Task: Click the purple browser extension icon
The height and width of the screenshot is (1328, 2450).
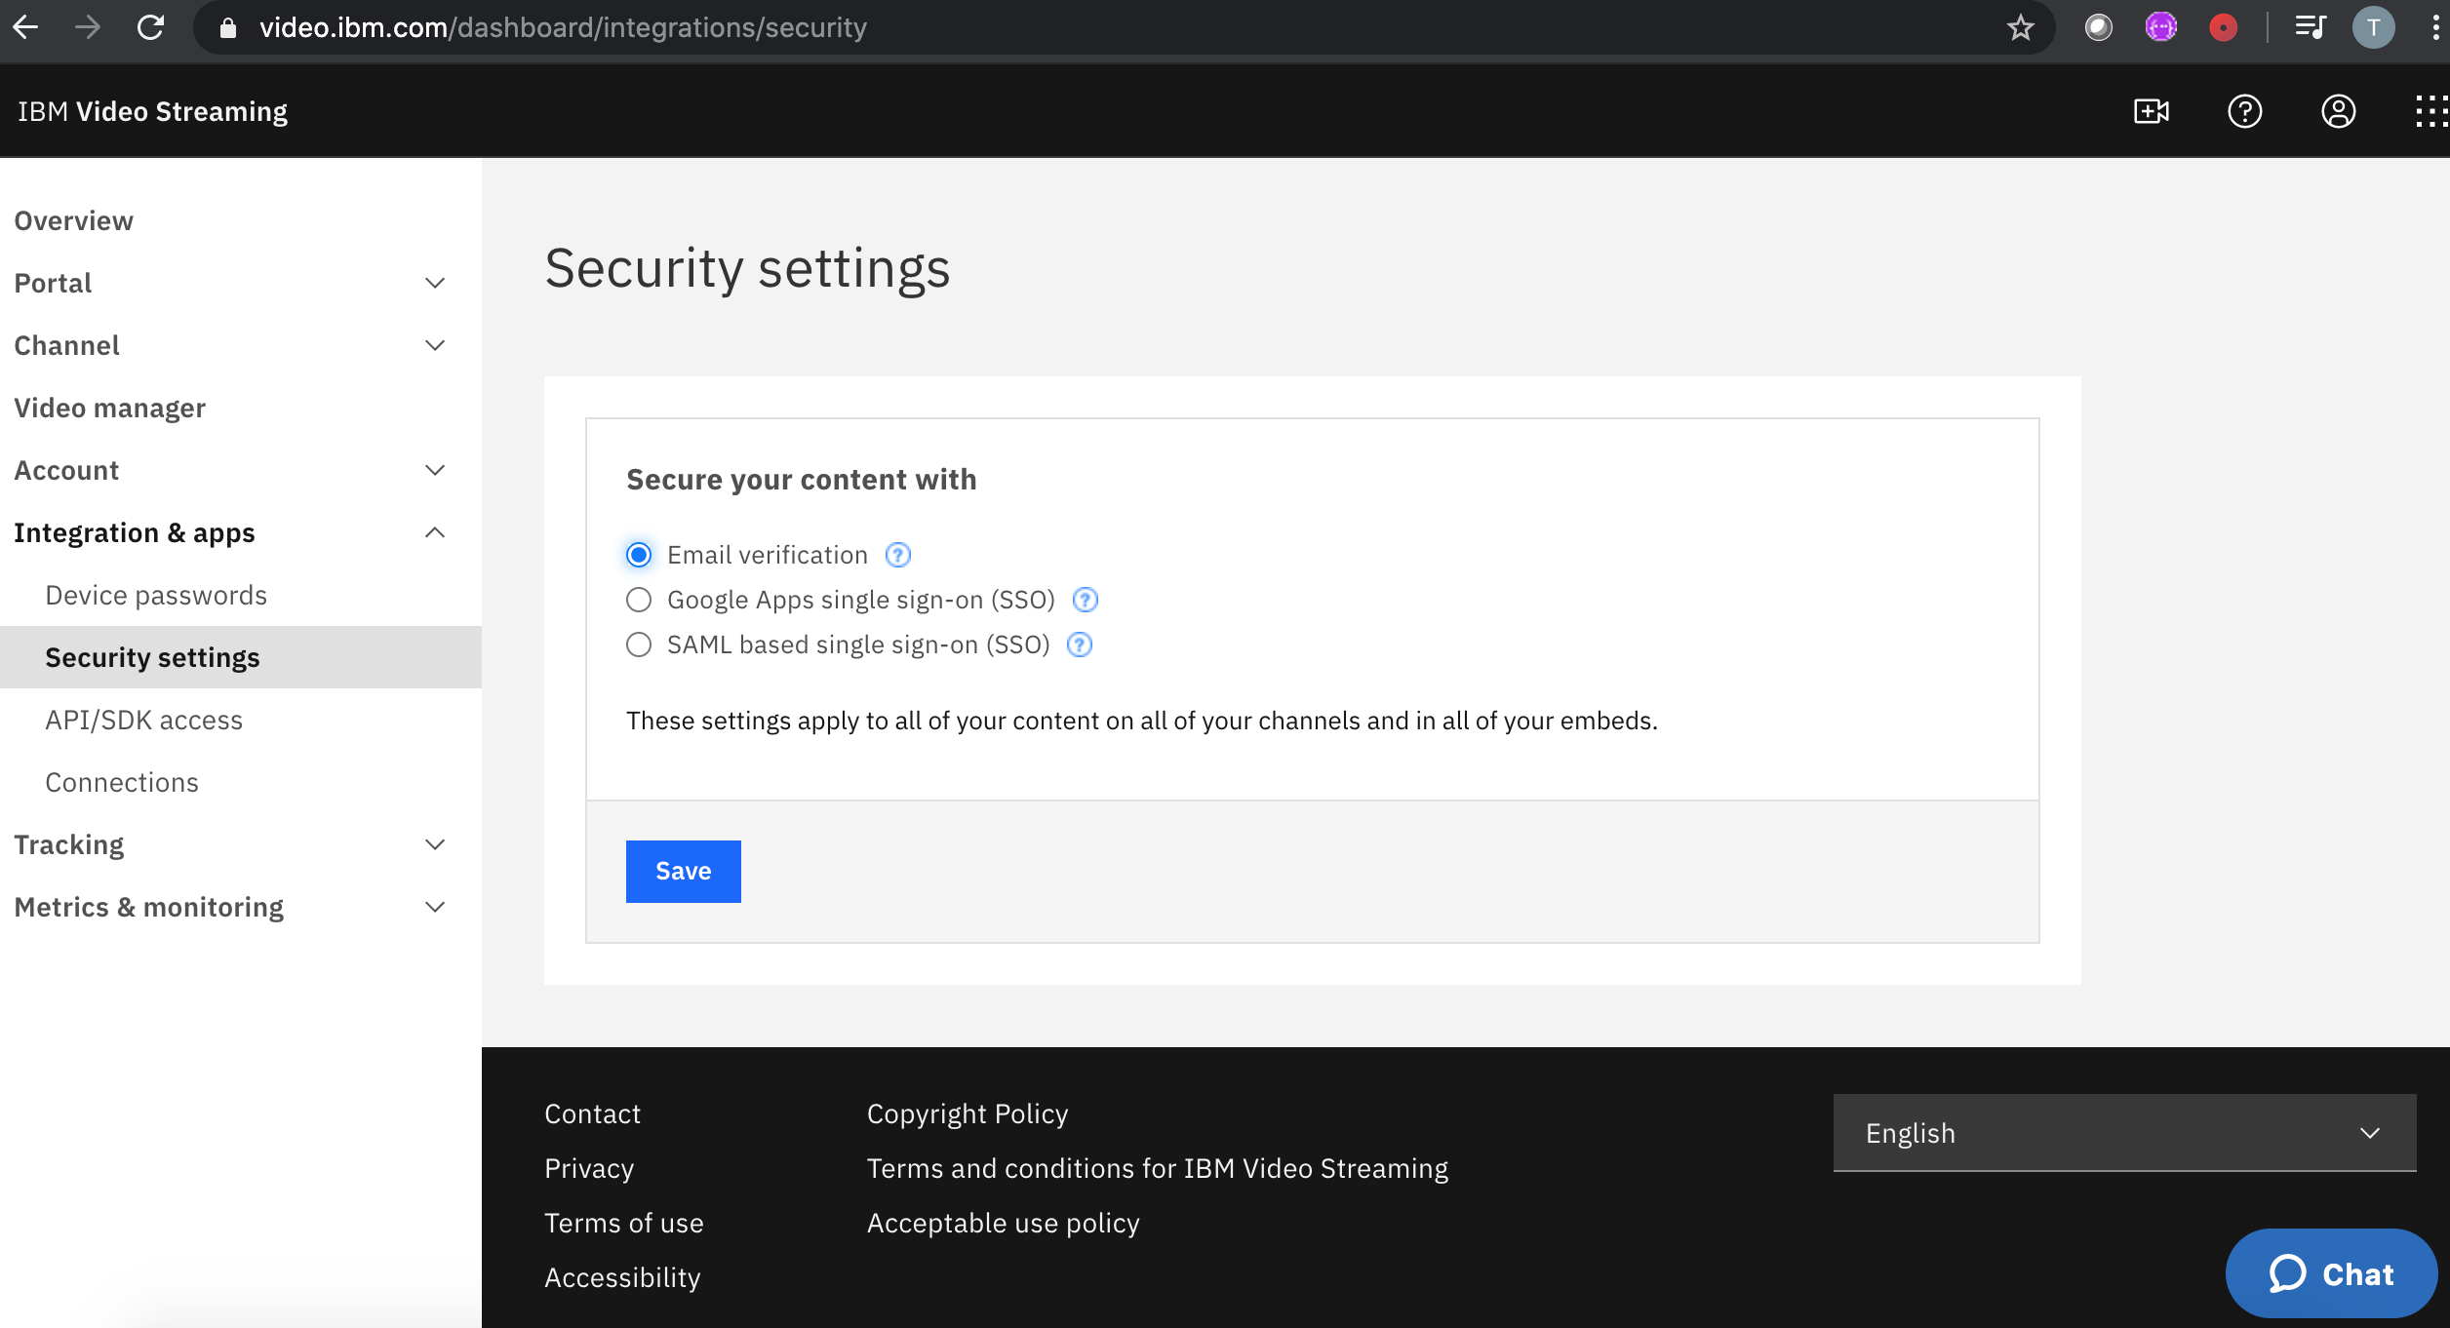Action: coord(2161,27)
